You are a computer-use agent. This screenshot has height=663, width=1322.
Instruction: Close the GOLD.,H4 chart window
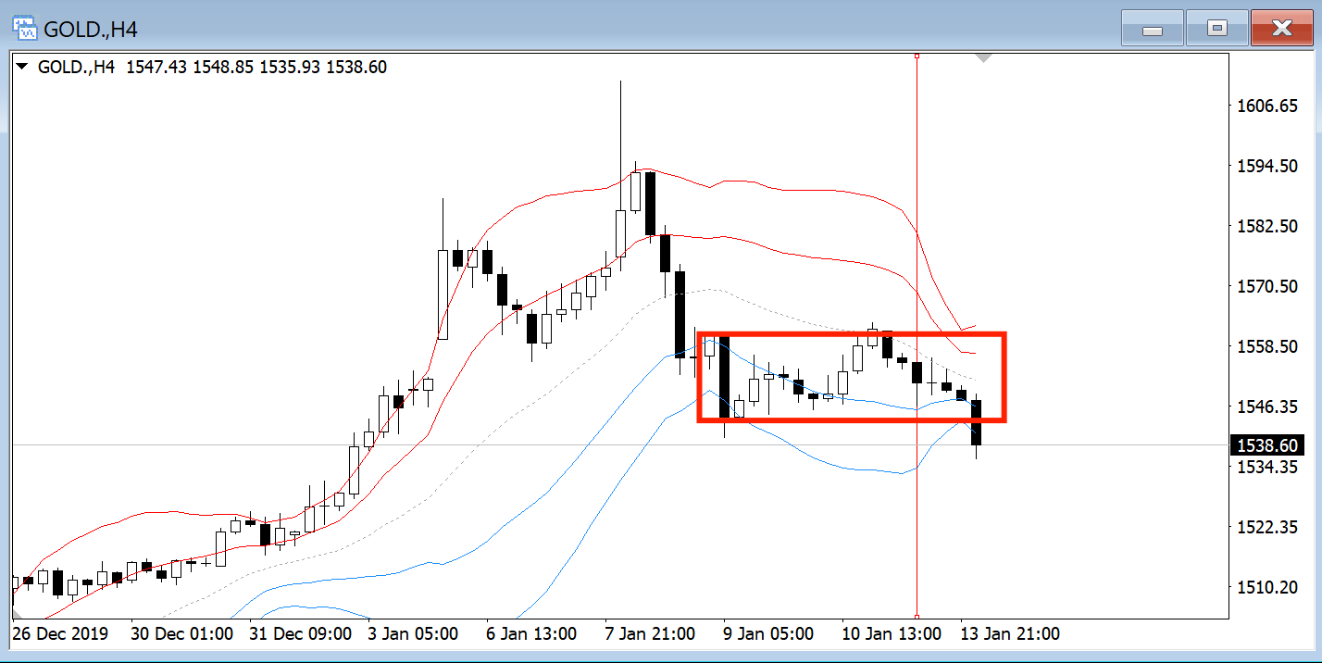click(1281, 29)
